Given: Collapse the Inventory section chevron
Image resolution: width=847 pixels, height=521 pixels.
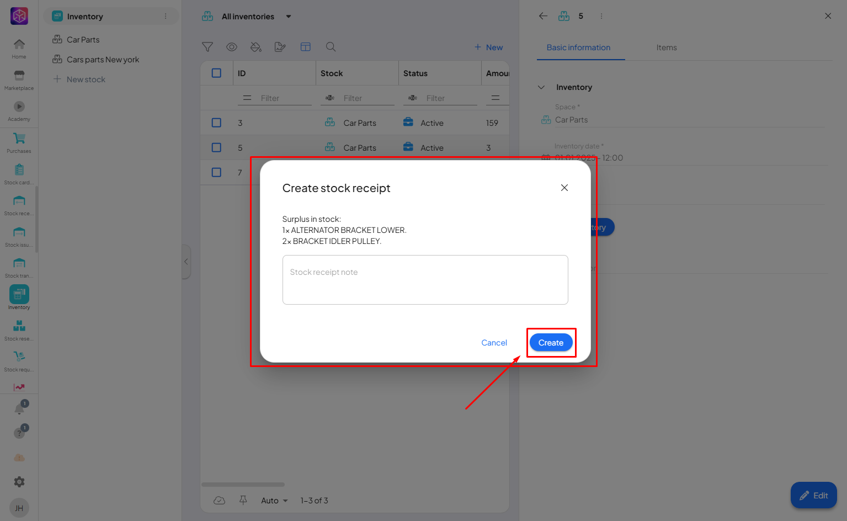Looking at the screenshot, I should coord(541,87).
